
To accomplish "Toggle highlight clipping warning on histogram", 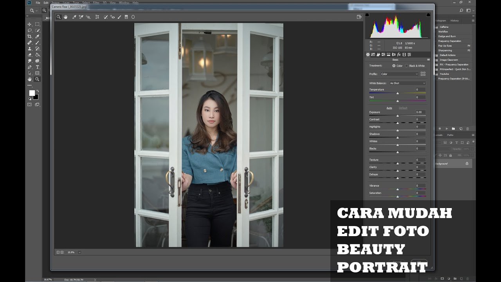I will [428, 14].
